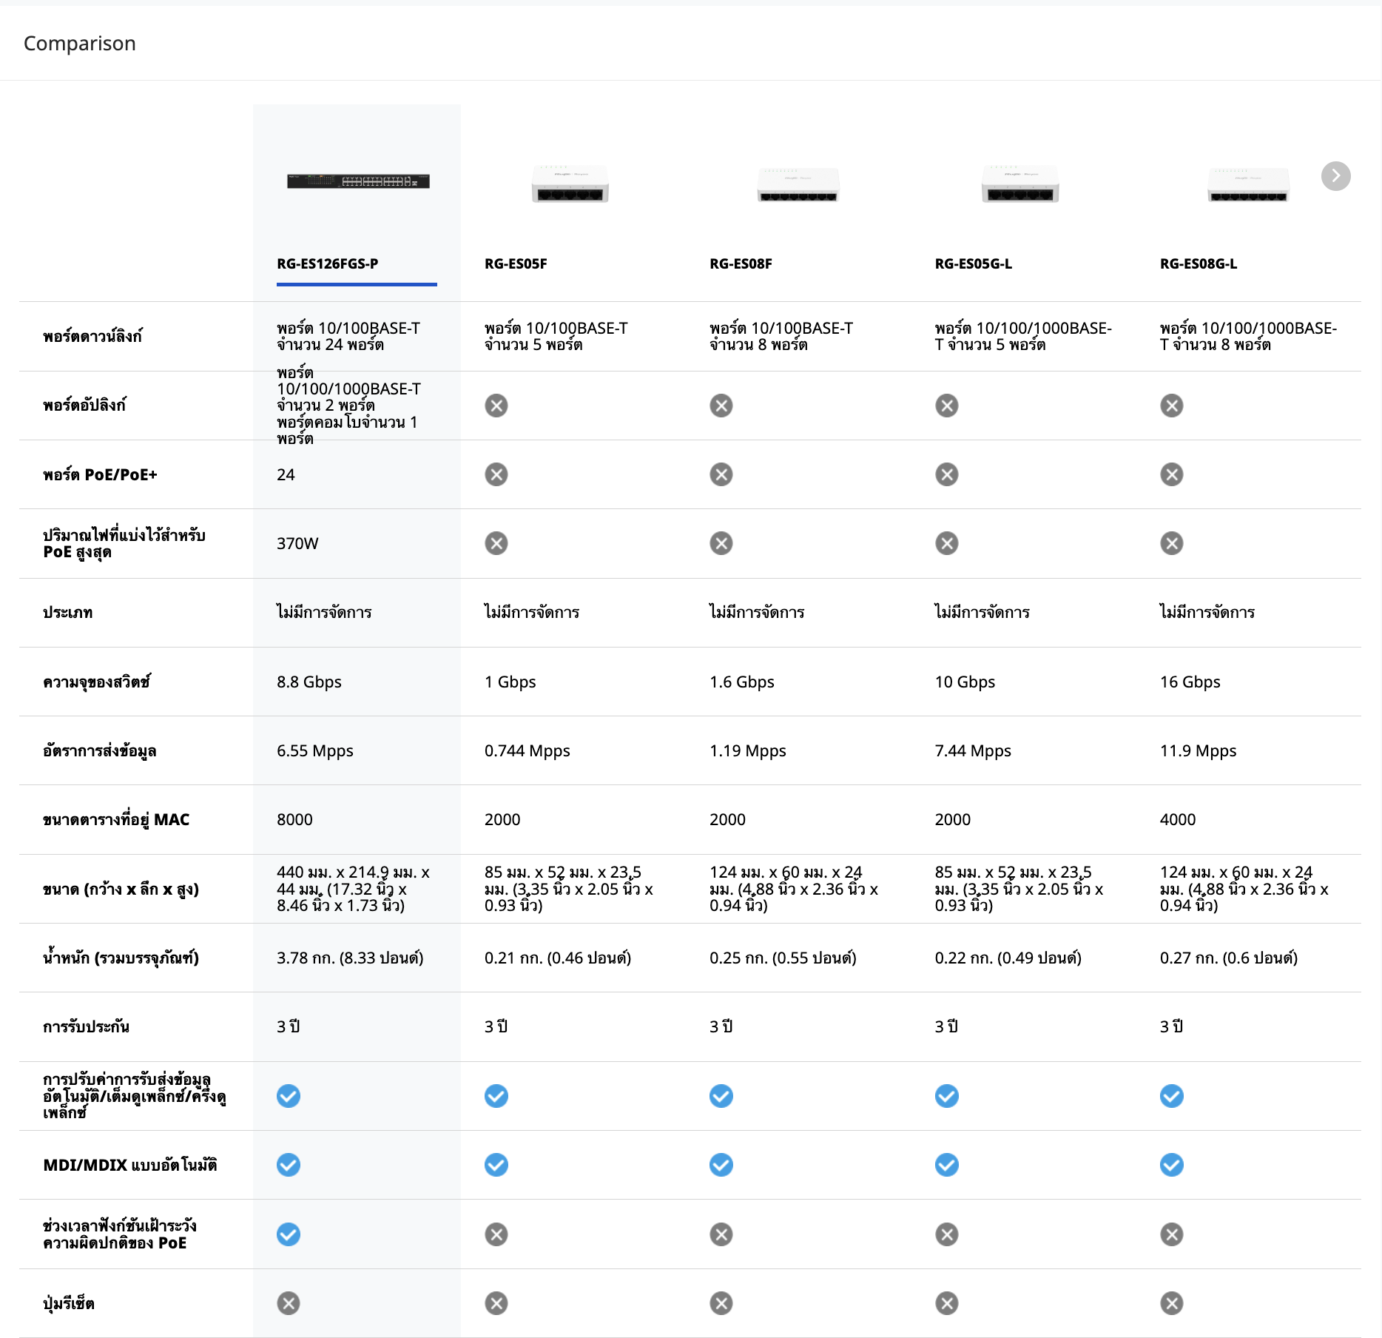Viewport: 1382px width, 1338px height.
Task: Open the RG-ES08G-L product name link
Action: (x=1199, y=263)
